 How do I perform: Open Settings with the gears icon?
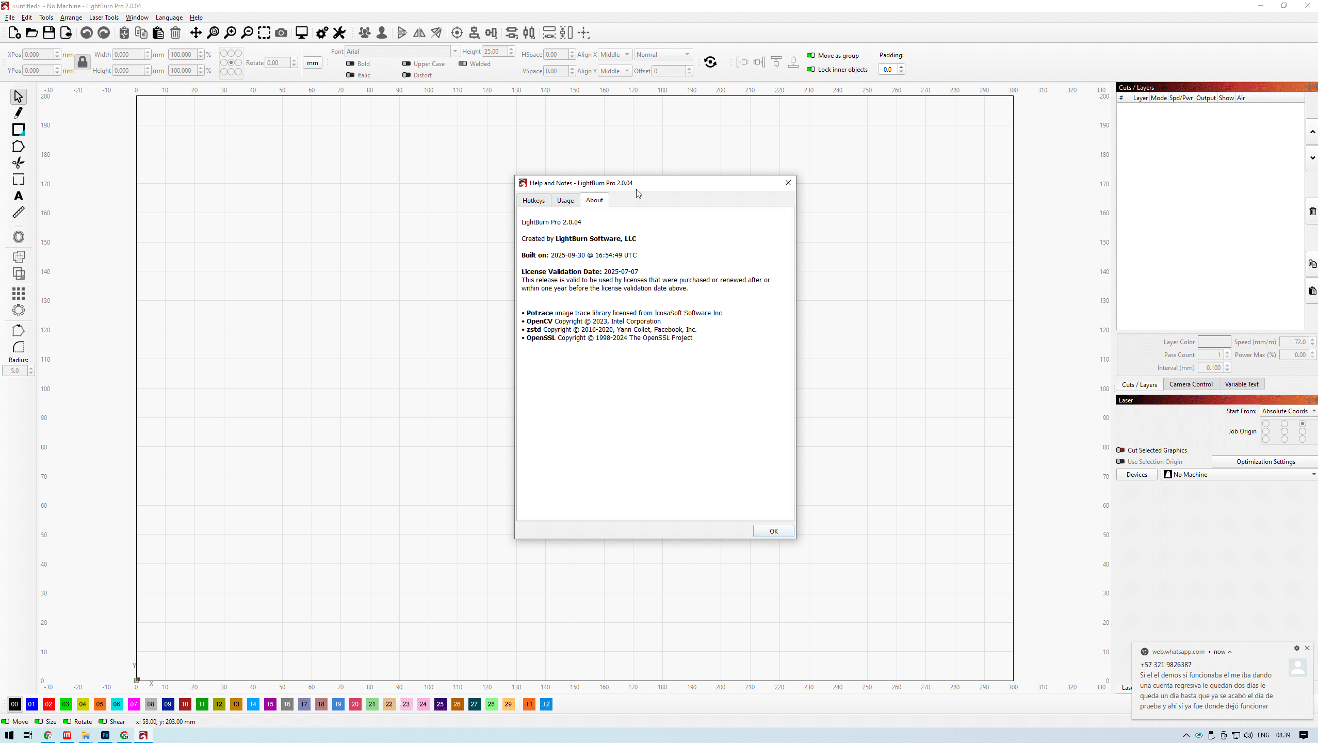coord(322,33)
